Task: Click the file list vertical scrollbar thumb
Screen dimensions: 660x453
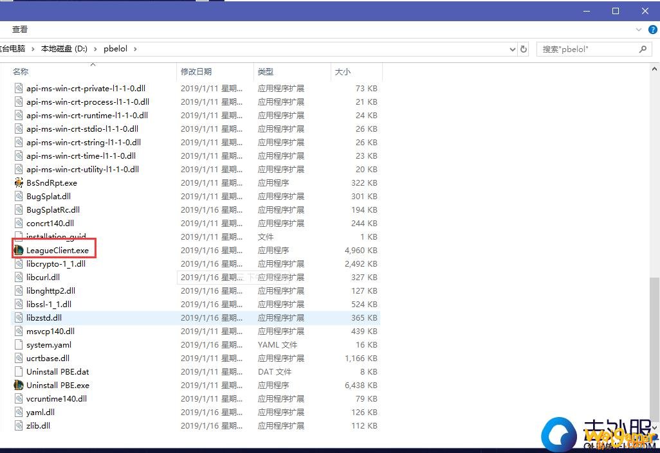Action: [654, 349]
